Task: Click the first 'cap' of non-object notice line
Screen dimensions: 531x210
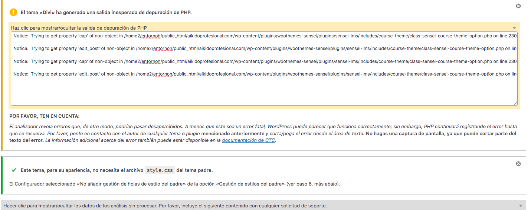Action: coord(265,36)
